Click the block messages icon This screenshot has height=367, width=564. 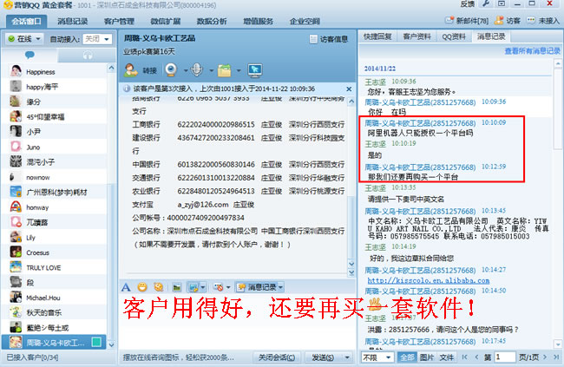click(x=218, y=287)
